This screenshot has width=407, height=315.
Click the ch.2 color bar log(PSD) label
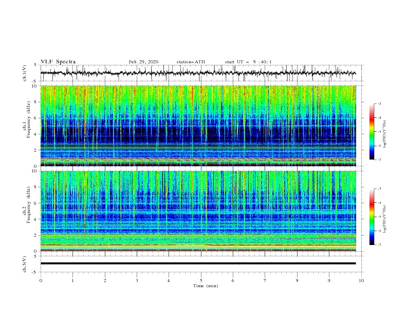click(385, 219)
